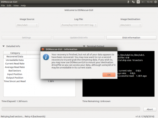Click the Disk Information button
The width and height of the screenshot is (158, 118).
[131, 38]
